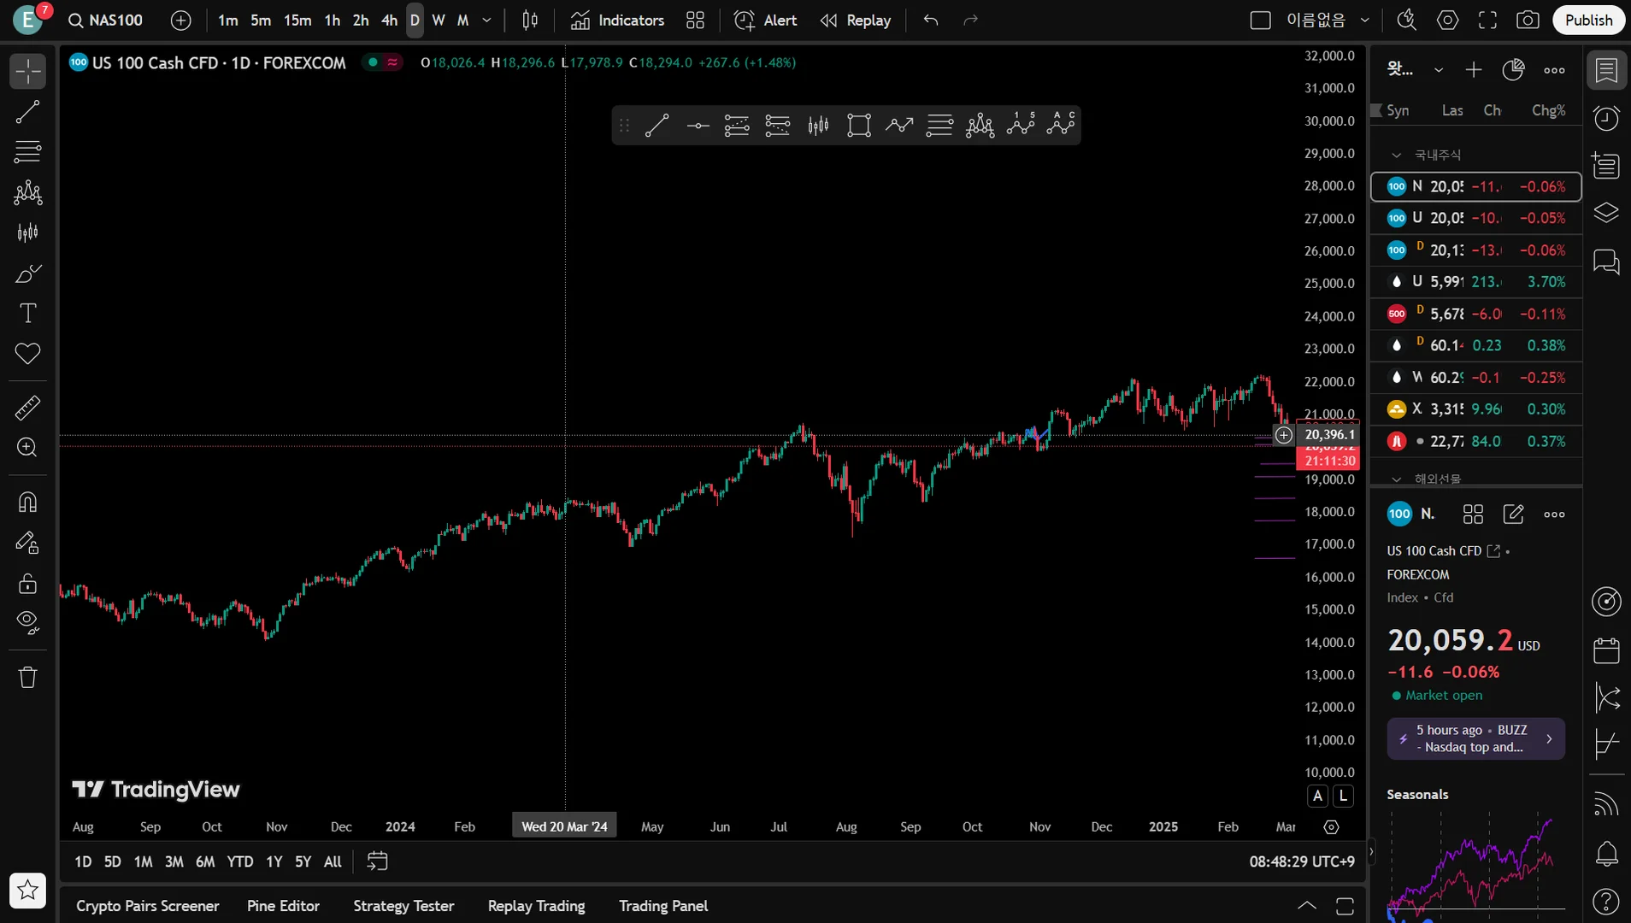Select the ruler measure tool
This screenshot has height=923, width=1631.
[x=27, y=408]
